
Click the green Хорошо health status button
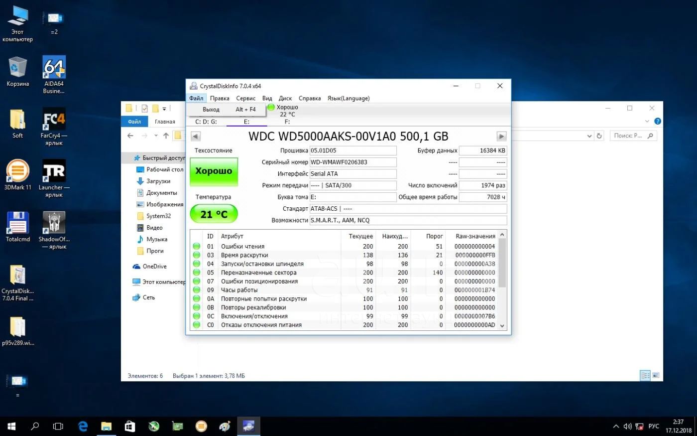click(214, 171)
